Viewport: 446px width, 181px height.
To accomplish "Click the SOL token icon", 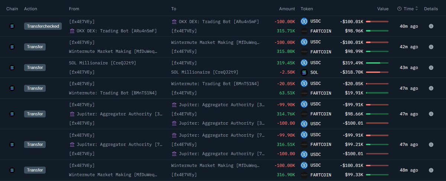I will click(x=304, y=72).
